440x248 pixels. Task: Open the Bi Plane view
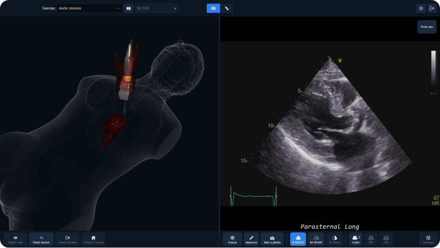(334, 239)
